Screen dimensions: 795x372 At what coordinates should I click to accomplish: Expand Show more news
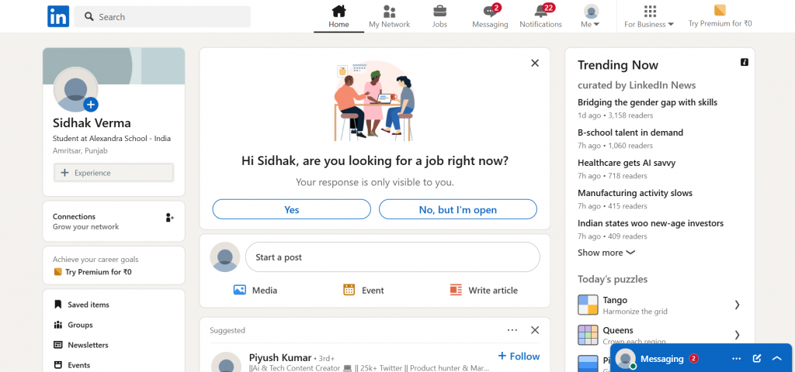click(606, 253)
